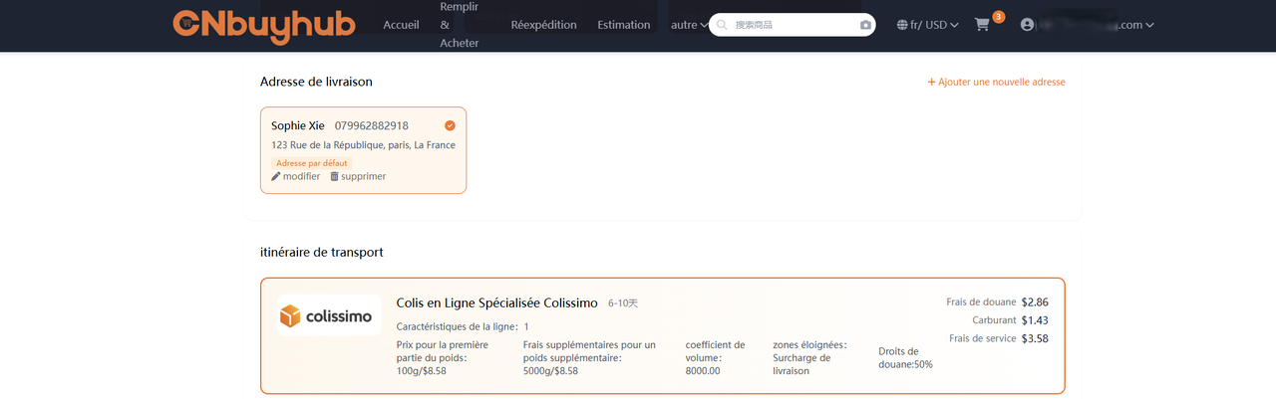Viewport: 1276px width, 399px height.
Task: Open the Estimation menu item
Action: tap(624, 25)
